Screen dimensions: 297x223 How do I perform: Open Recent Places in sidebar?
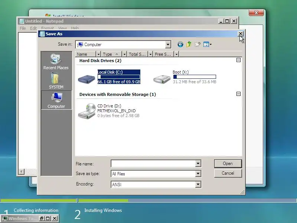(x=56, y=62)
